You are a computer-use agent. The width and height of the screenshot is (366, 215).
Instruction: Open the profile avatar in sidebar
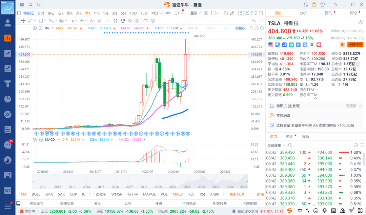click(x=8, y=23)
